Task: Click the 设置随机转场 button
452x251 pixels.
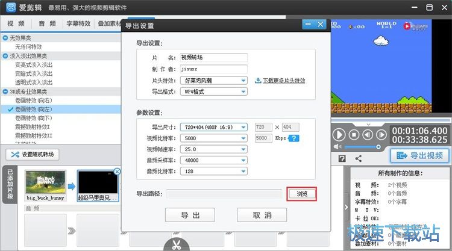Action: point(33,154)
